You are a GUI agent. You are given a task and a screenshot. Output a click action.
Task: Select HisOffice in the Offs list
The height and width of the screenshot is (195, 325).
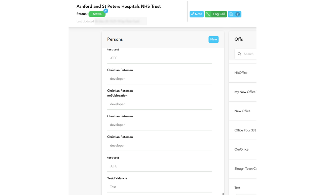(243, 73)
